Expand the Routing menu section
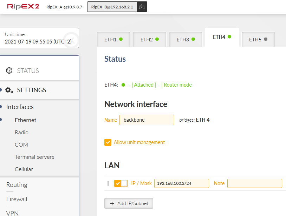Image resolution: width=286 pixels, height=216 pixels. 17,185
